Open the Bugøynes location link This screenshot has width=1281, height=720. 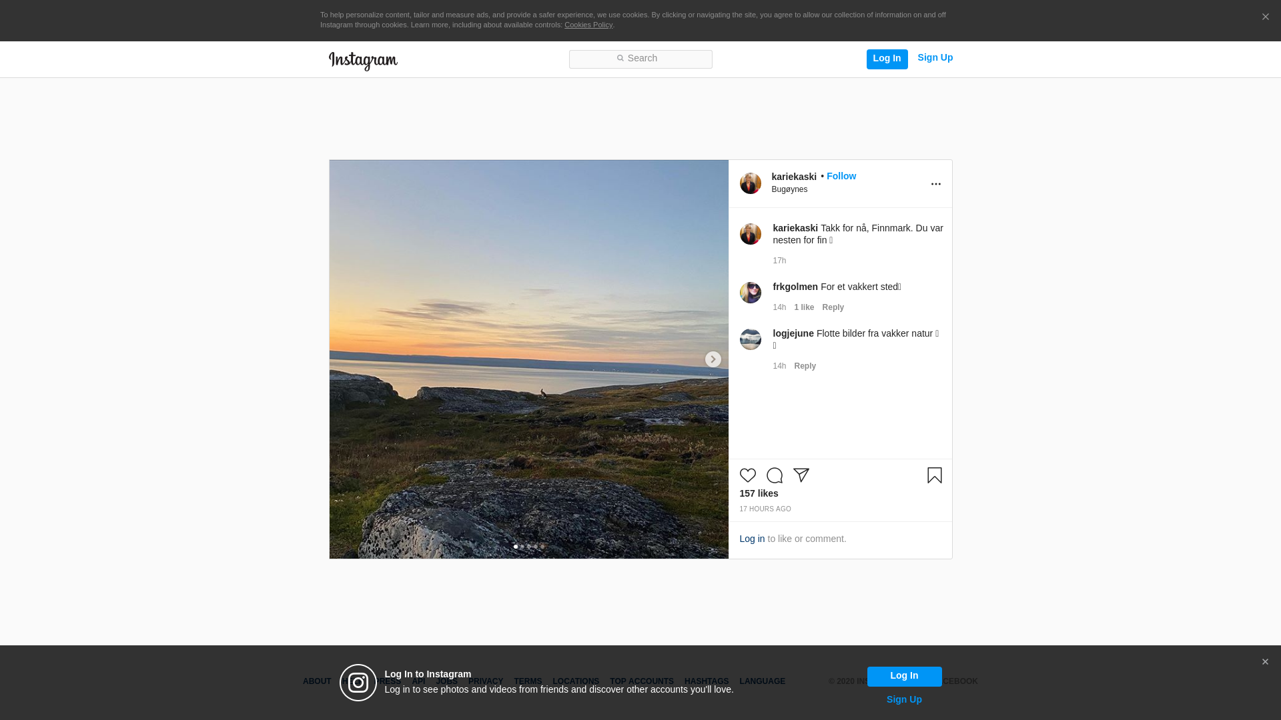[x=789, y=189]
